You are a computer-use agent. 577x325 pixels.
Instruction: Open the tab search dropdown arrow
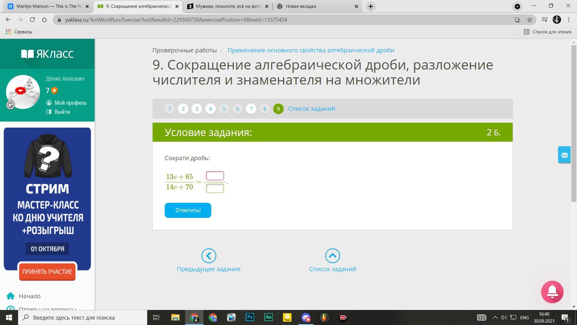(517, 6)
